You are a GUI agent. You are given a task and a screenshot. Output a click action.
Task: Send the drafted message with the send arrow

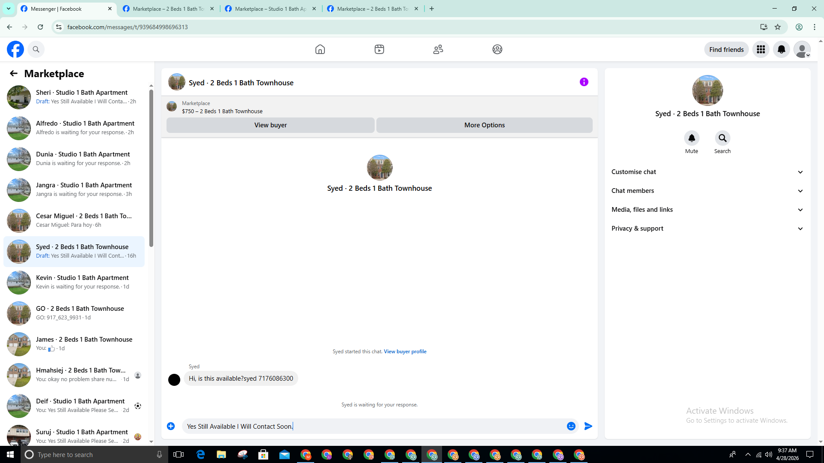[x=588, y=426]
